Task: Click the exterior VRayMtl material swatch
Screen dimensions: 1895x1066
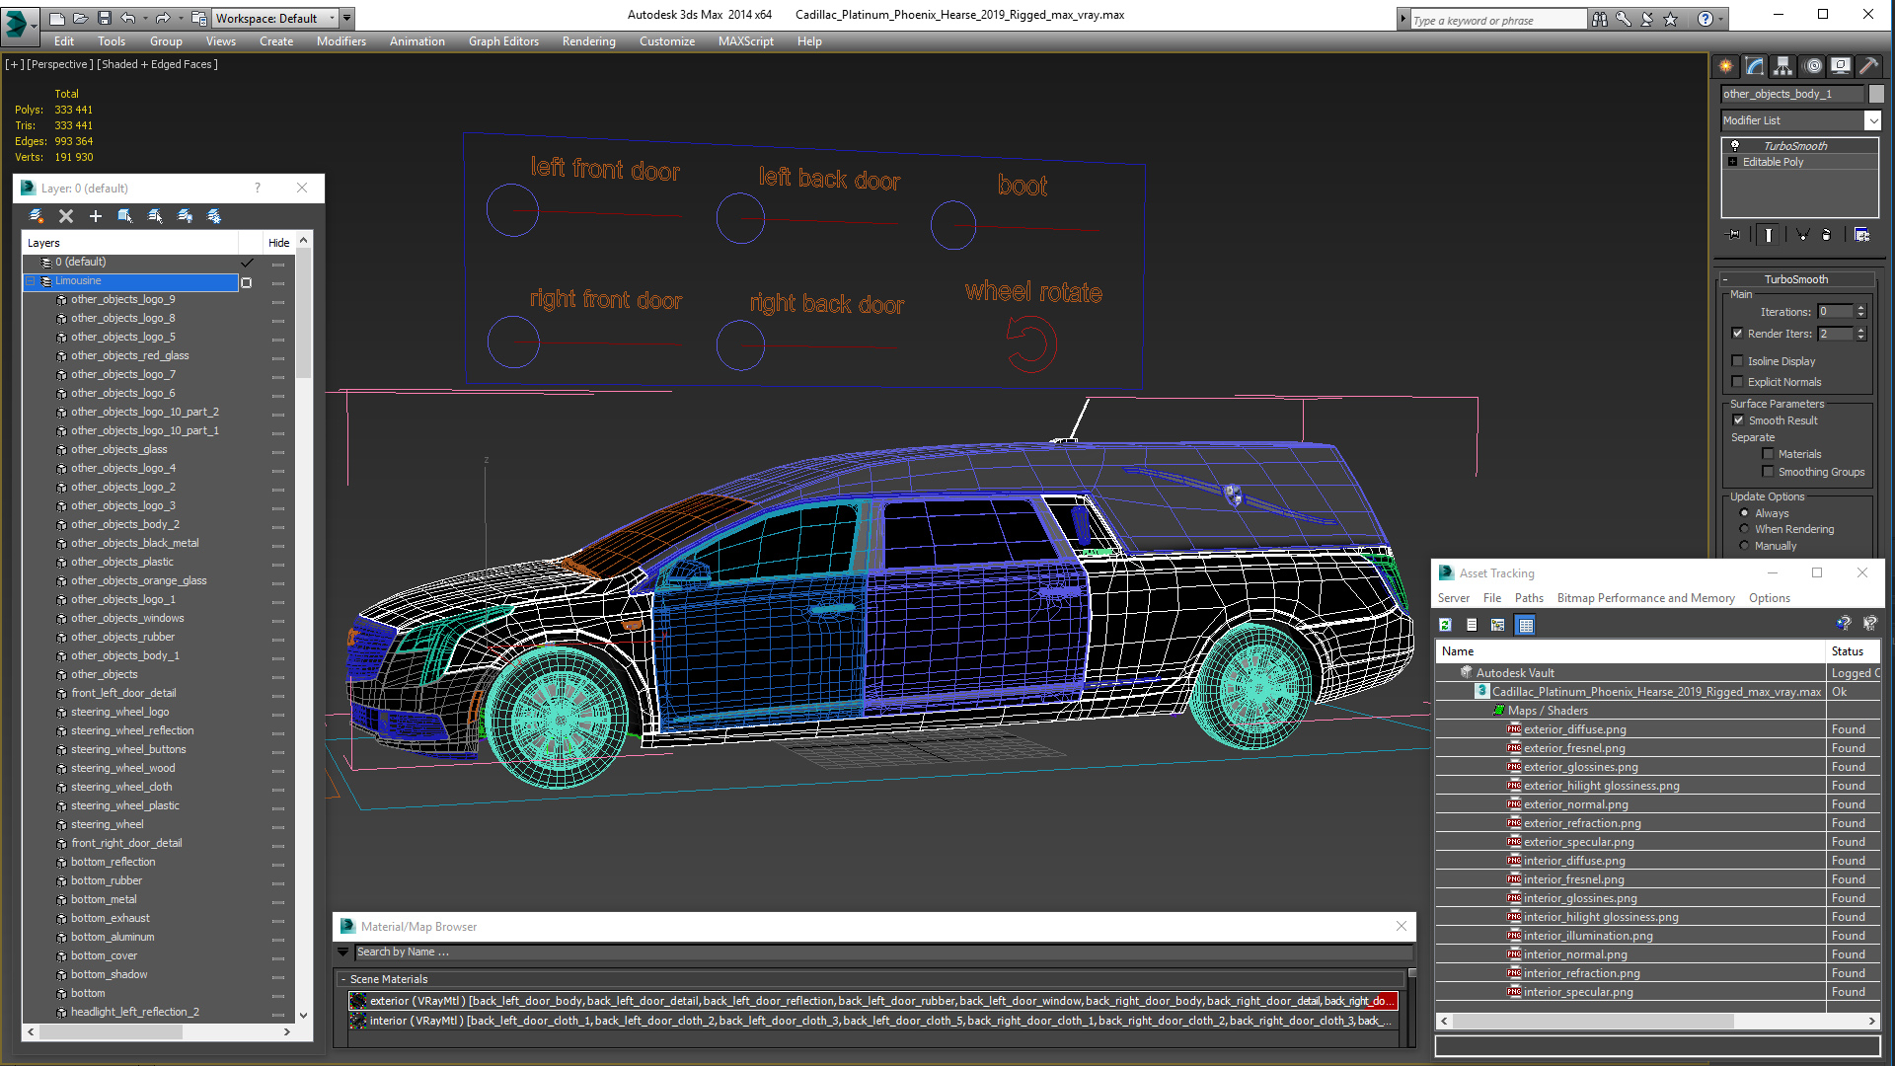Action: click(358, 1001)
